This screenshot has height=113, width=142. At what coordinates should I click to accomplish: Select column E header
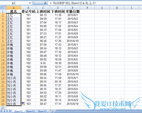pyautogui.click(x=73, y=8)
